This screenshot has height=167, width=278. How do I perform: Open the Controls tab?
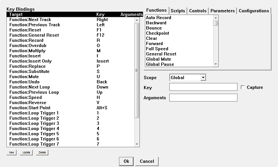click(x=198, y=11)
